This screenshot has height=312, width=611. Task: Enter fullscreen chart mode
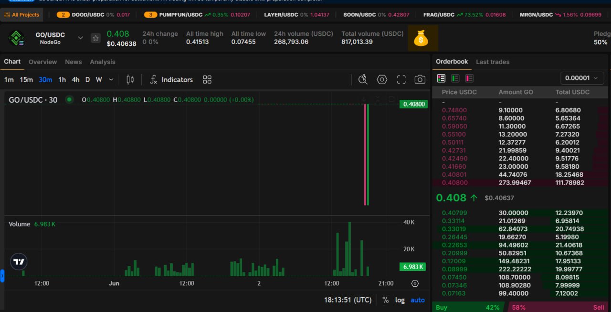[x=401, y=80]
